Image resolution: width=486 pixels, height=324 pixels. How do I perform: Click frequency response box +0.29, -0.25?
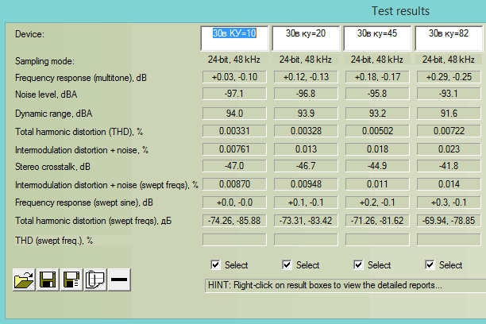coord(449,77)
